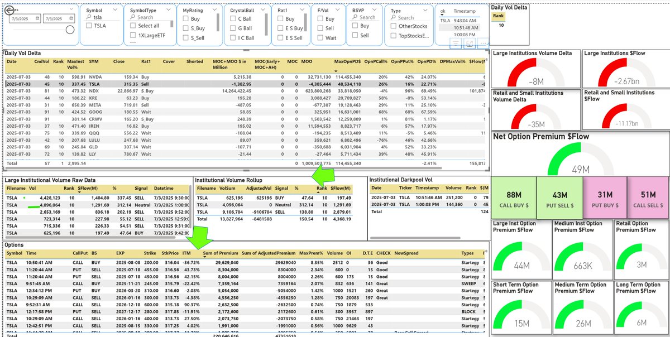This screenshot has height=337, width=670.
Task: Click the BSVP slicer search magnifier
Action: (x=355, y=17)
